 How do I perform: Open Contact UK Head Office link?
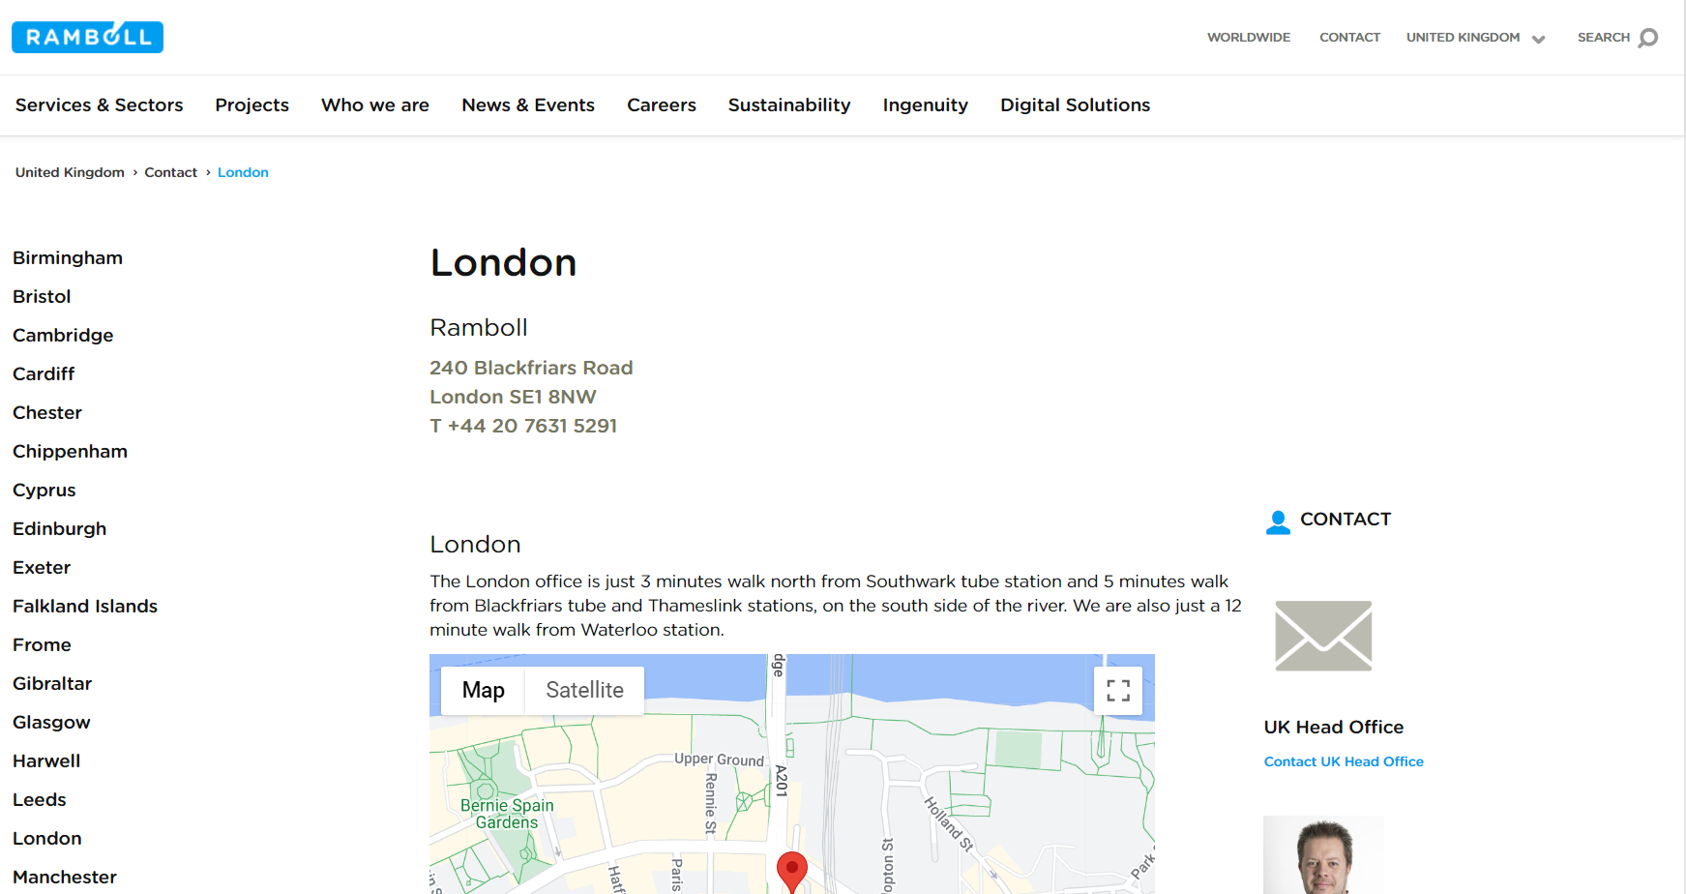click(1344, 761)
